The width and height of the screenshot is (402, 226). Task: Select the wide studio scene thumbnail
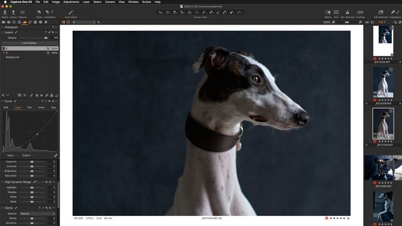click(x=383, y=168)
